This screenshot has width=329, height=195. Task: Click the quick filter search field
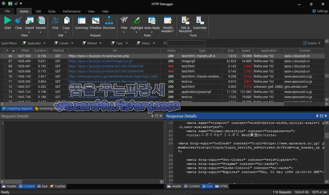(x=186, y=43)
